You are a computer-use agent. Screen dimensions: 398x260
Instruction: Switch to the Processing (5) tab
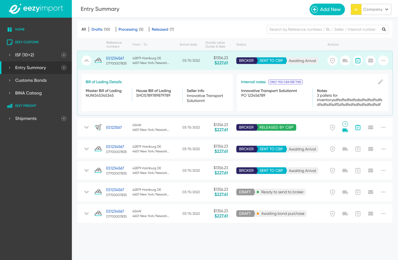pyautogui.click(x=131, y=29)
